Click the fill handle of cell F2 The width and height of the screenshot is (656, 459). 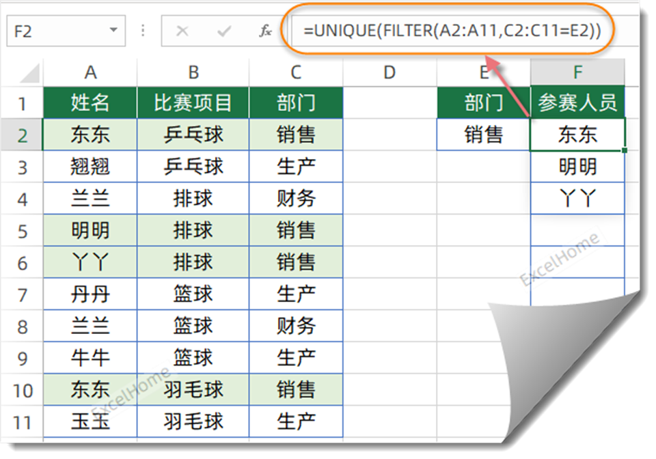(624, 150)
